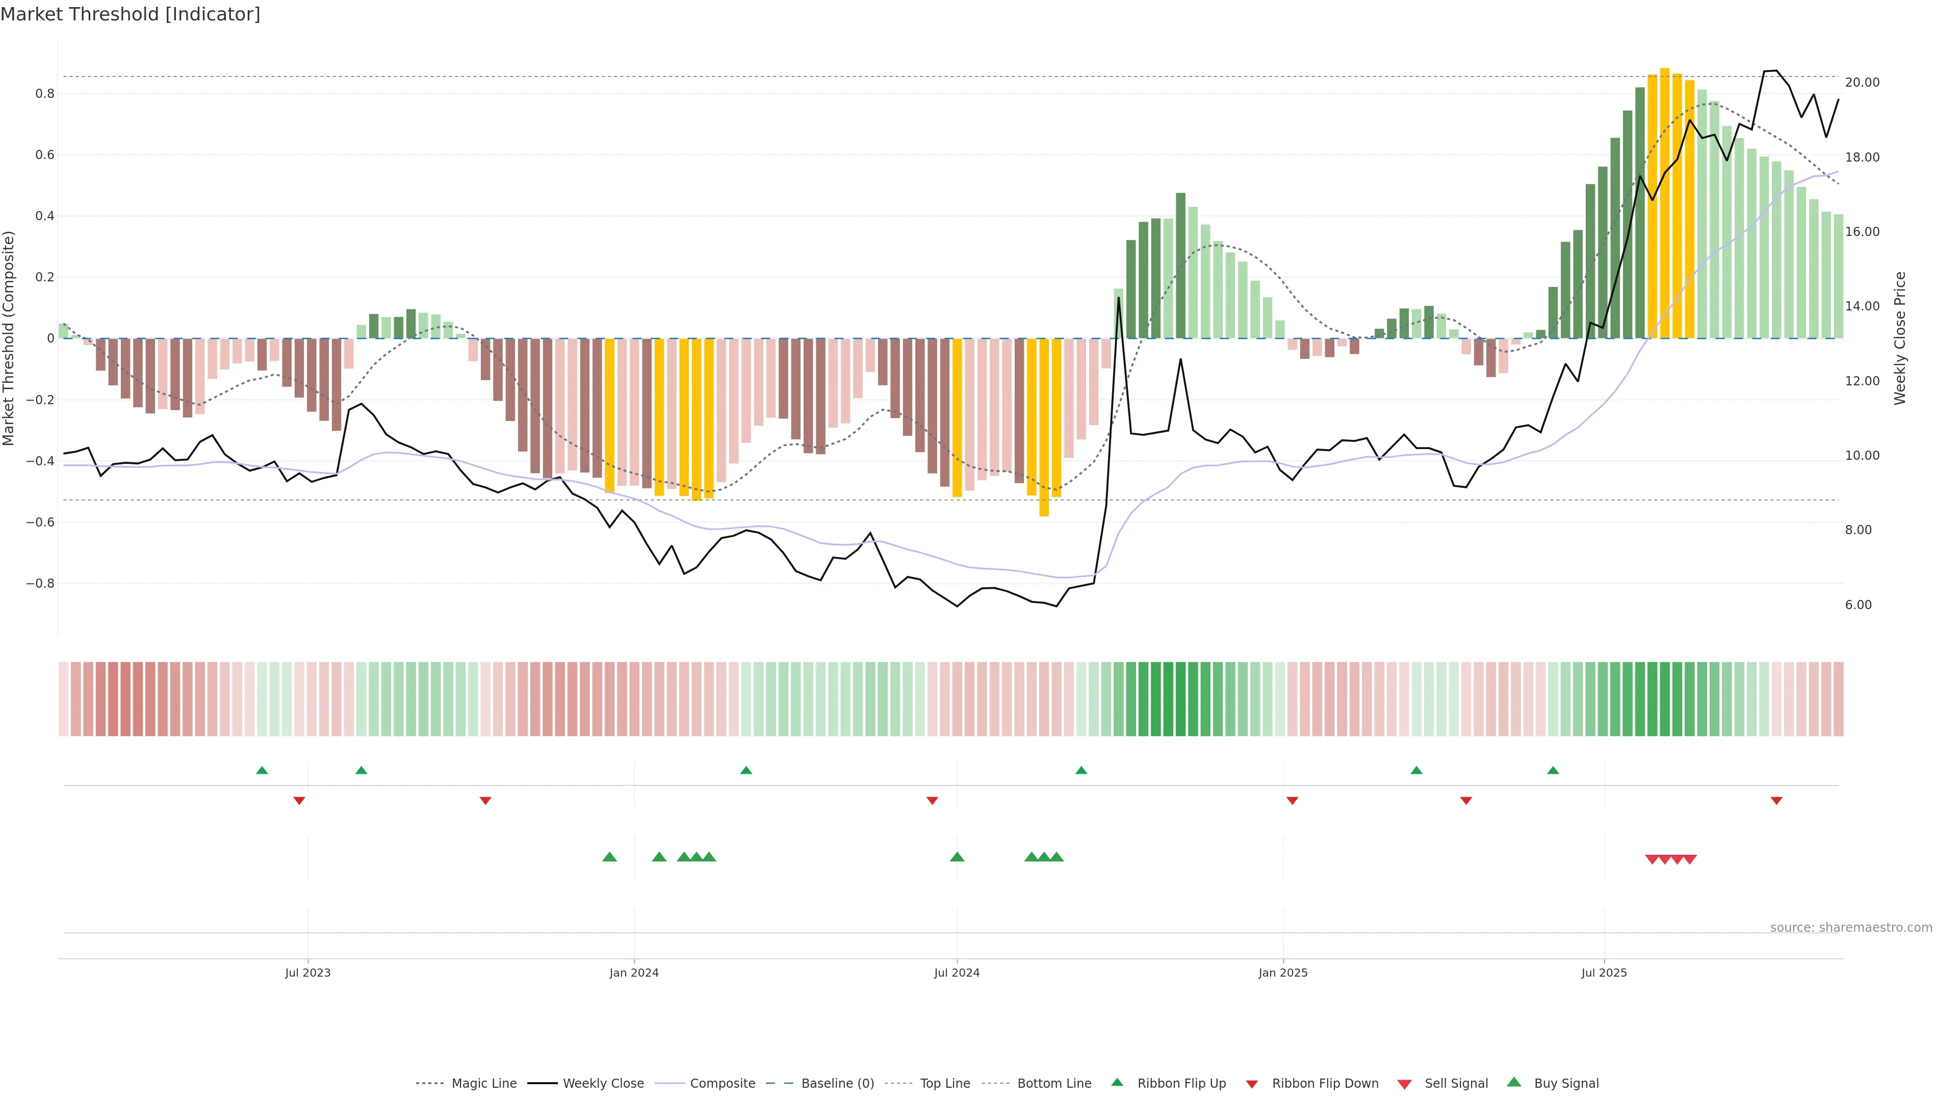
Task: Toggle the Magic Line legend entry
Action: point(483,1084)
